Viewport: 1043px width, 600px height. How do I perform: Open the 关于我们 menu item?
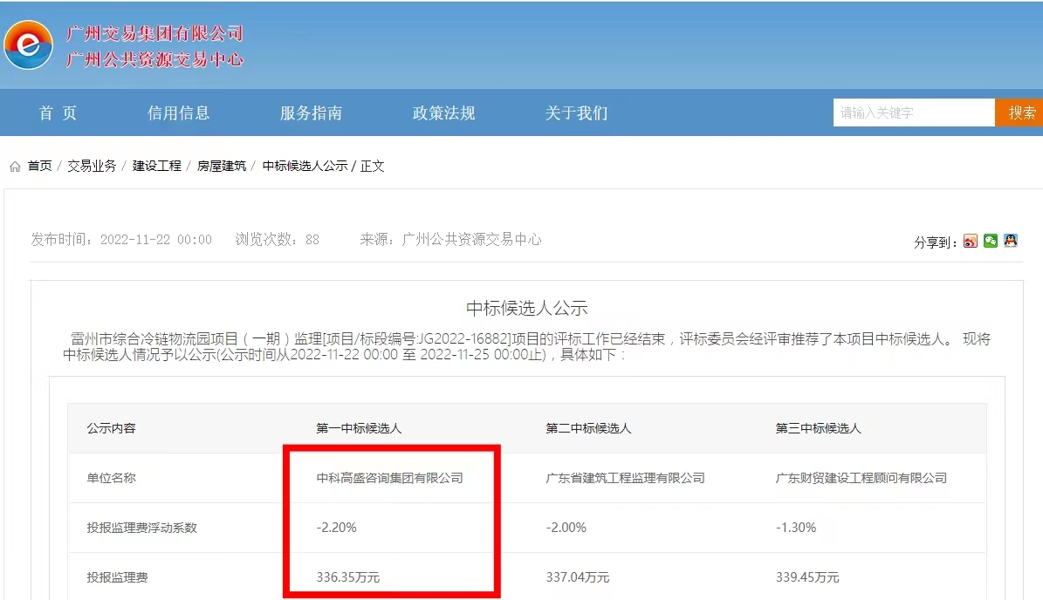576,113
